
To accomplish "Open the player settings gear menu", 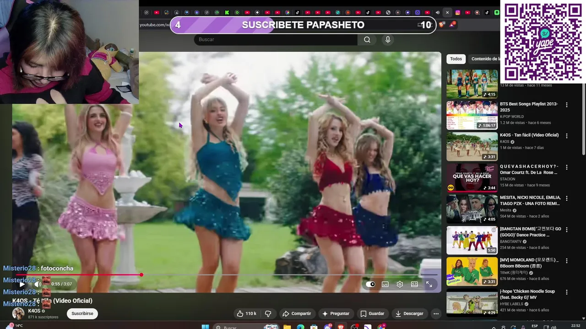I will (400, 284).
